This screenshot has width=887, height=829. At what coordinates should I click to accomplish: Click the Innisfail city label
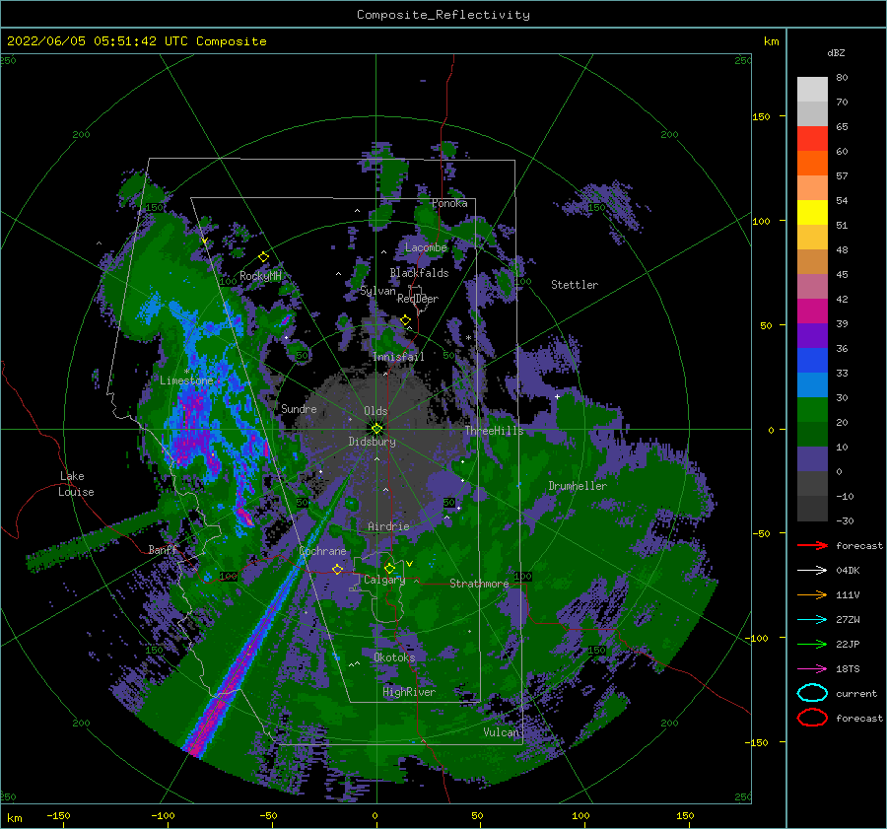pos(398,357)
